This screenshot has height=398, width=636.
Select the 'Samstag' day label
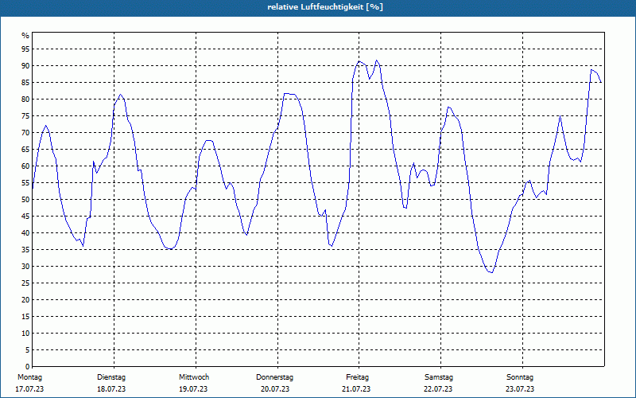point(439,377)
